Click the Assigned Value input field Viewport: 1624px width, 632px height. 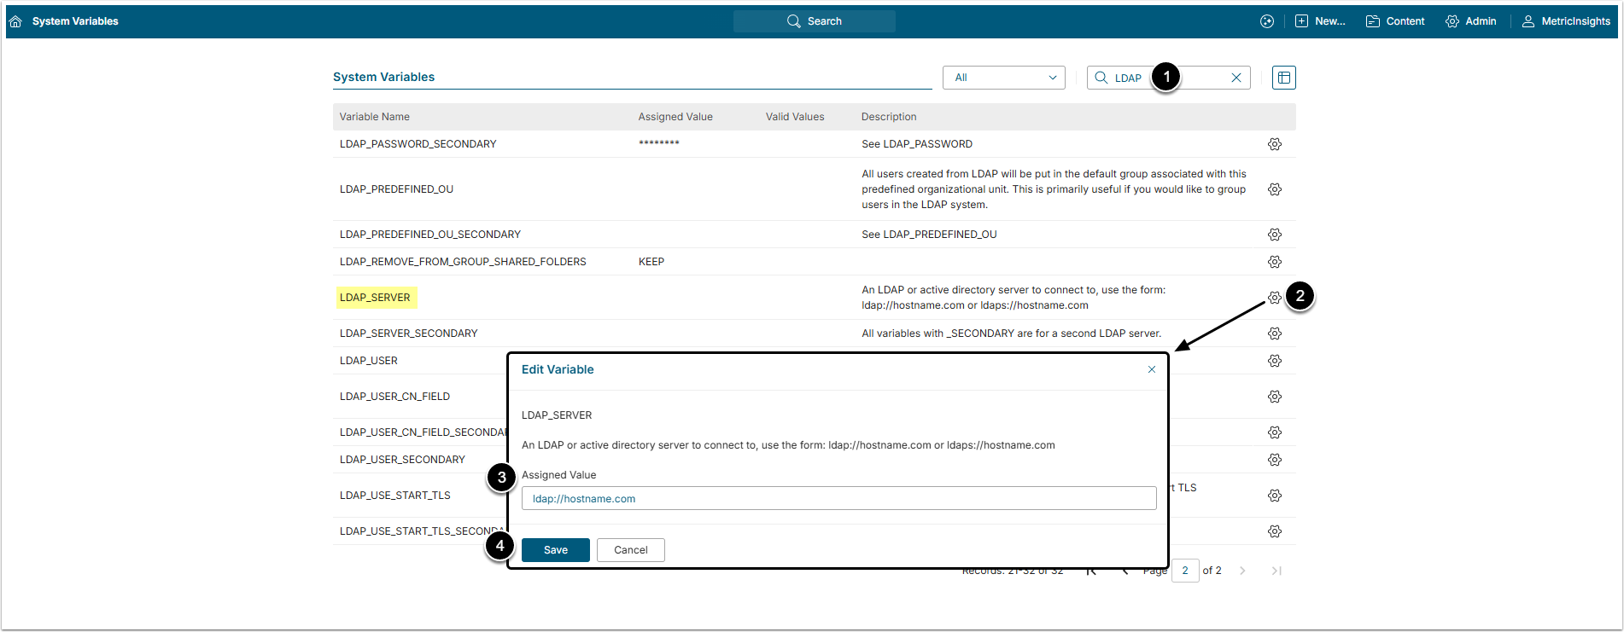click(838, 499)
